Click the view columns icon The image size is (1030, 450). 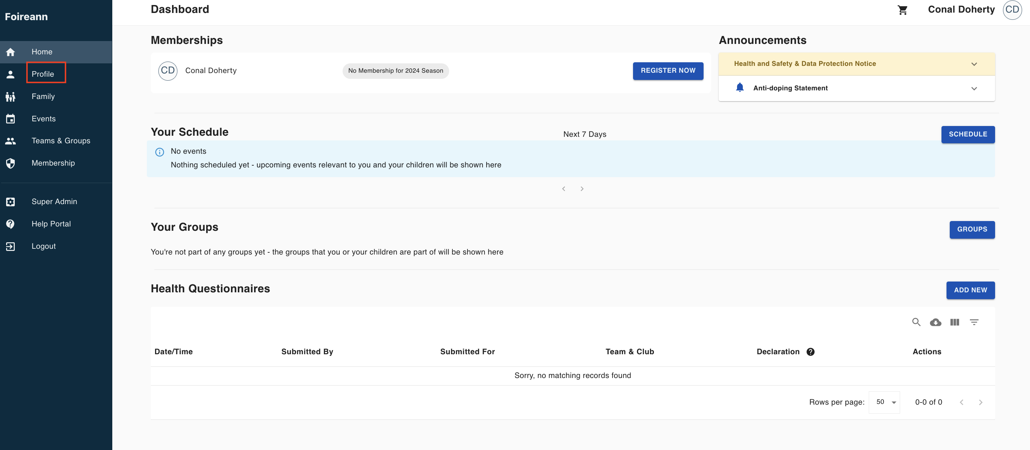pyautogui.click(x=954, y=323)
